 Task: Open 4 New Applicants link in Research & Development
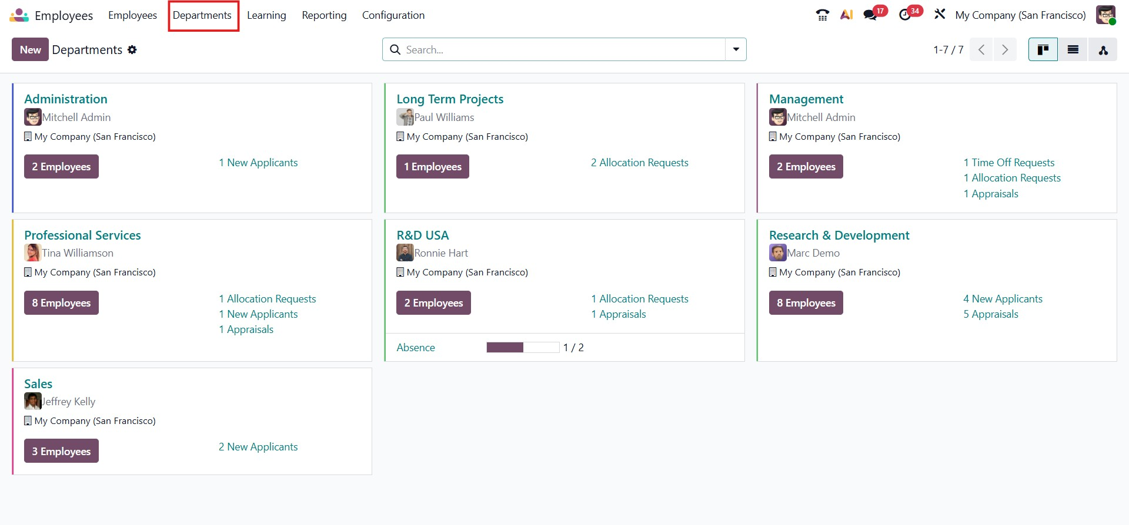1003,299
